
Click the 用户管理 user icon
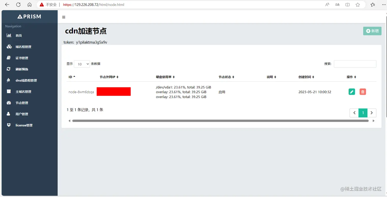(x=8, y=114)
